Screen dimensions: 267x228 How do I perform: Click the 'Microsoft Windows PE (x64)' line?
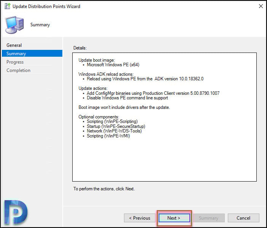tap(113, 65)
